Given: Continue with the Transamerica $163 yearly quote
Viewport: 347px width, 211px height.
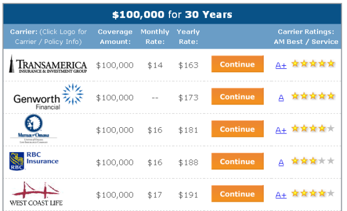Looking at the screenshot, I should (238, 64).
